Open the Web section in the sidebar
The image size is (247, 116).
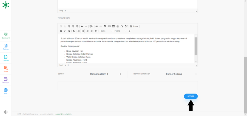pyautogui.click(x=6, y=91)
